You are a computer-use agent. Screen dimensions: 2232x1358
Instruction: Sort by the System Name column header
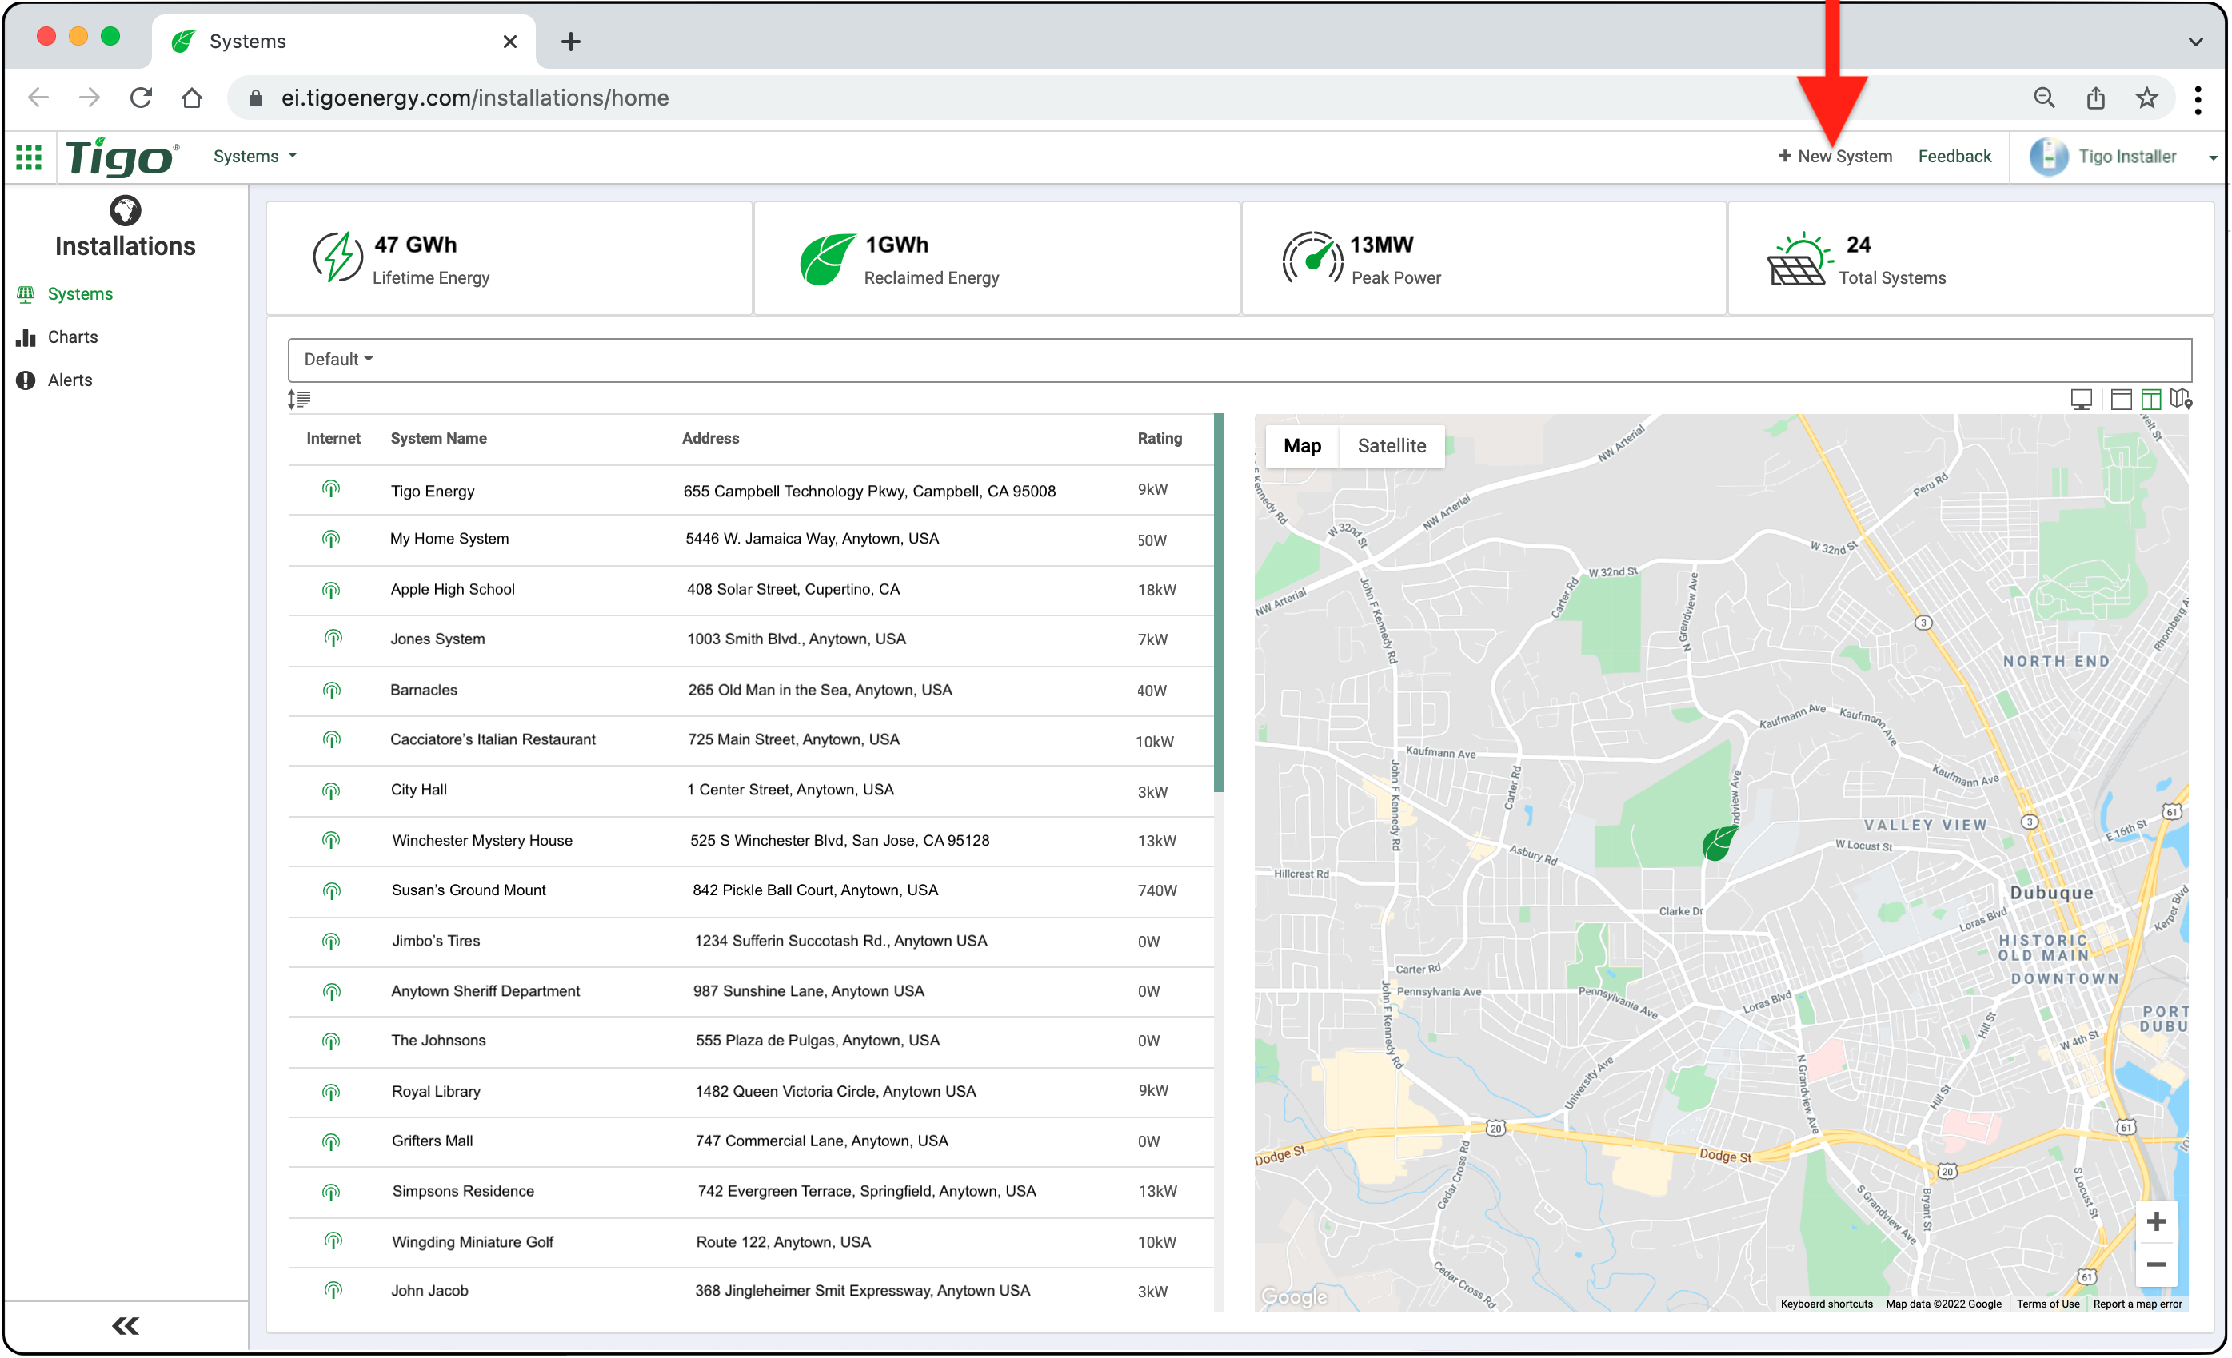[x=438, y=438]
